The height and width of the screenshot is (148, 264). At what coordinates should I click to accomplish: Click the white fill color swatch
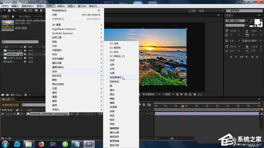tap(257, 22)
